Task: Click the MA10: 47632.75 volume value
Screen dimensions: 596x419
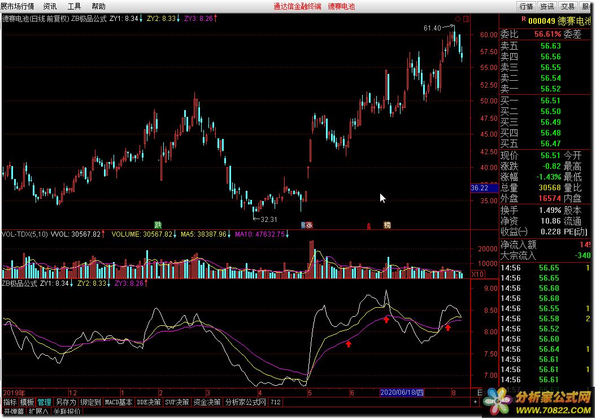Action: 260,234
